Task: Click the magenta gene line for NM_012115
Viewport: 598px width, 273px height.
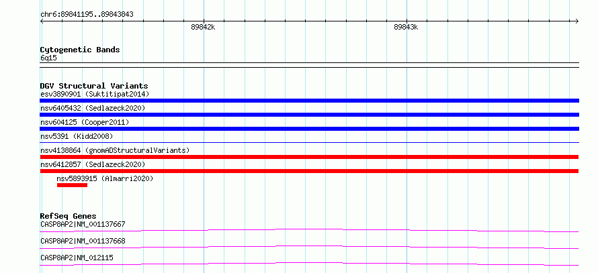Action: point(309,264)
